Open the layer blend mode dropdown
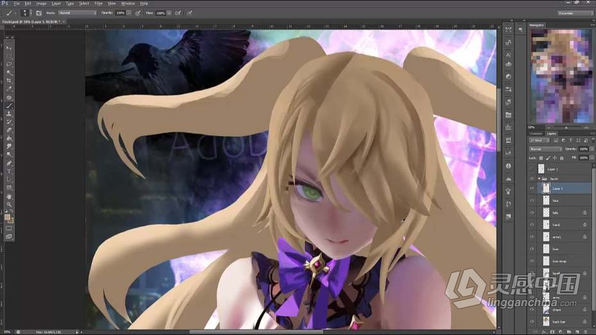This screenshot has height=335, width=596. (545, 149)
